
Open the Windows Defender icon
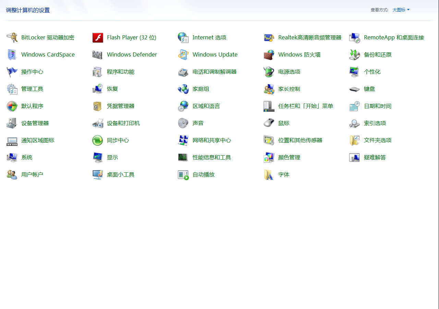[132, 54]
